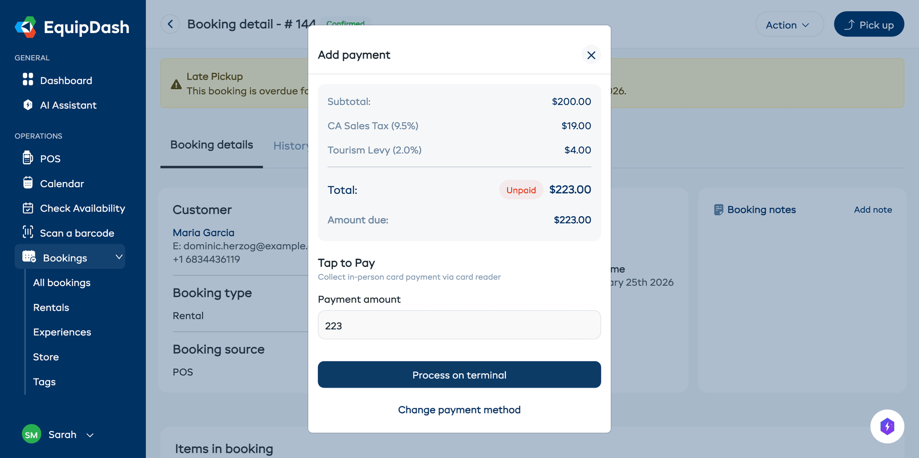Viewport: 919px width, 458px height.
Task: Switch to the Booking details tab
Action: coord(211,144)
